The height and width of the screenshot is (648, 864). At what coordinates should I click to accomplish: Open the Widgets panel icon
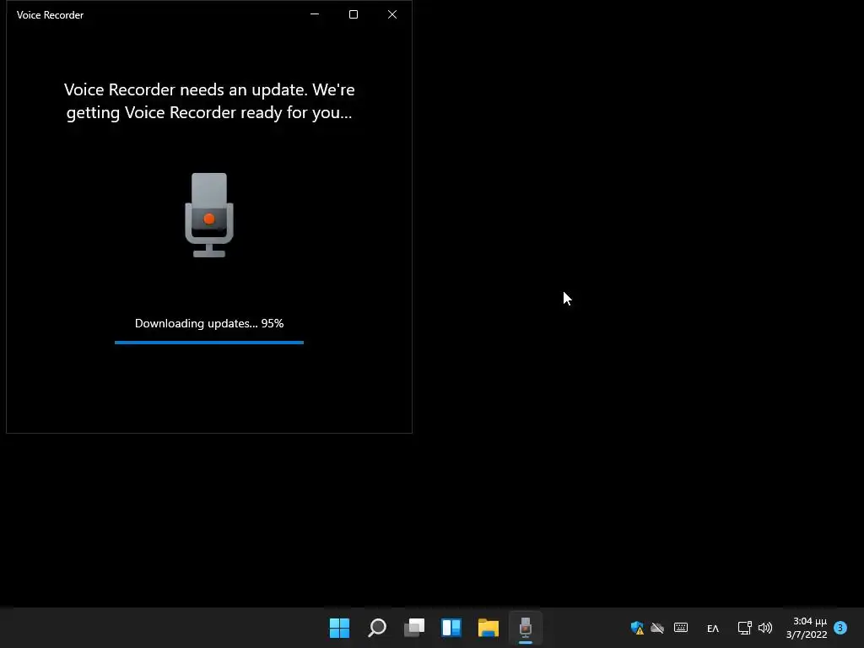[451, 628]
